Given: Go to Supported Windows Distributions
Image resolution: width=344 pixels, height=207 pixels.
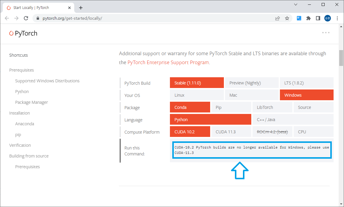Looking at the screenshot, I should coord(47,81).
